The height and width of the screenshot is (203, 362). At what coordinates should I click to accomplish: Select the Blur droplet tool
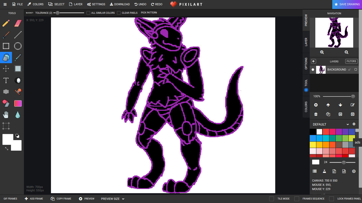click(18, 115)
